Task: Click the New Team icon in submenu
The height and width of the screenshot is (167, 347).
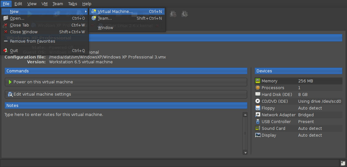Action: (x=94, y=18)
